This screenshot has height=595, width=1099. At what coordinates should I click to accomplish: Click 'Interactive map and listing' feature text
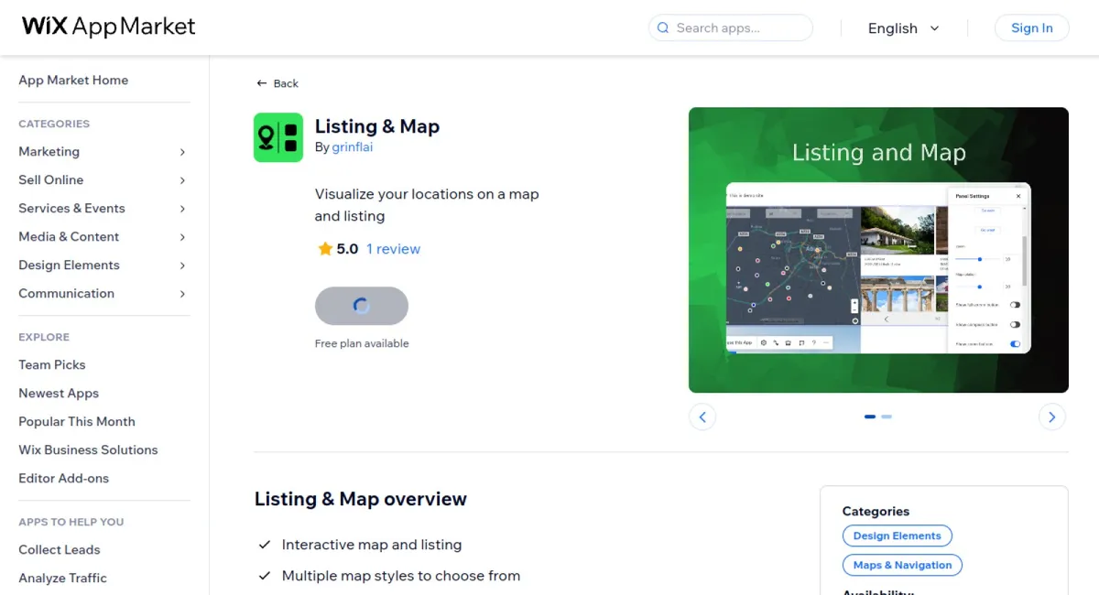[372, 545]
